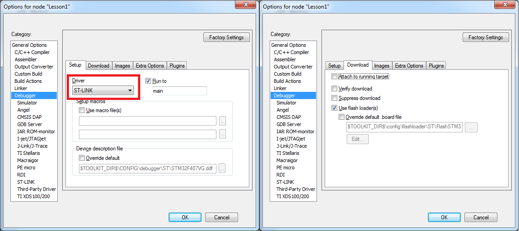Select TI Stellaris in right category list
The image size is (519, 231).
point(288,153)
